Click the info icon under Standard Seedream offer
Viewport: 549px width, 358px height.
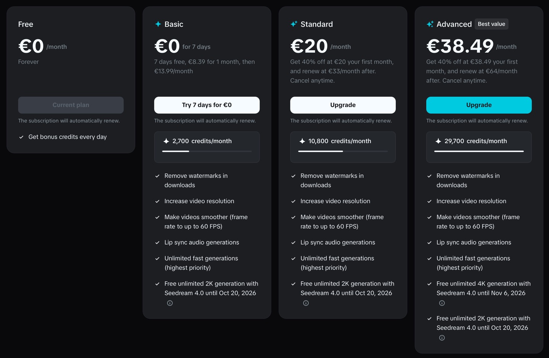[306, 303]
